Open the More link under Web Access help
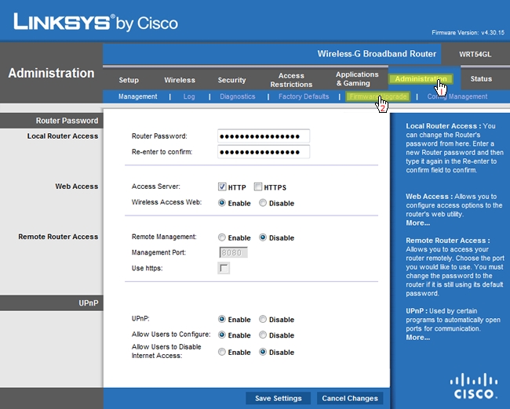Screen dimensions: 510x409 (417, 223)
